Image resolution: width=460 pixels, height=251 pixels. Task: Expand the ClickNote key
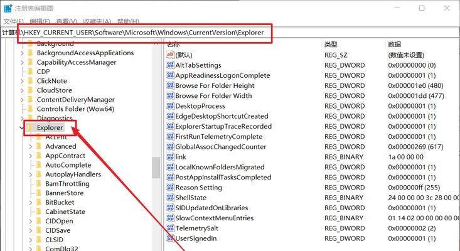[22, 81]
